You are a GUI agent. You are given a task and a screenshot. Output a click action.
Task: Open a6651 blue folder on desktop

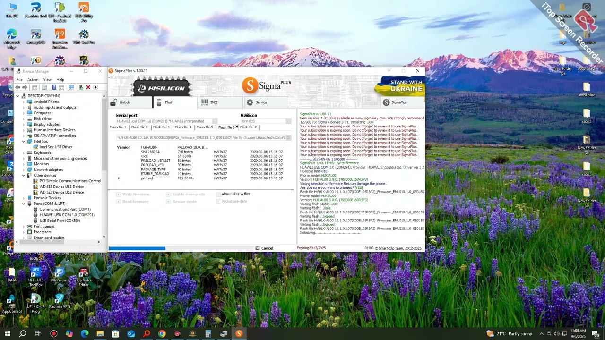587,90
